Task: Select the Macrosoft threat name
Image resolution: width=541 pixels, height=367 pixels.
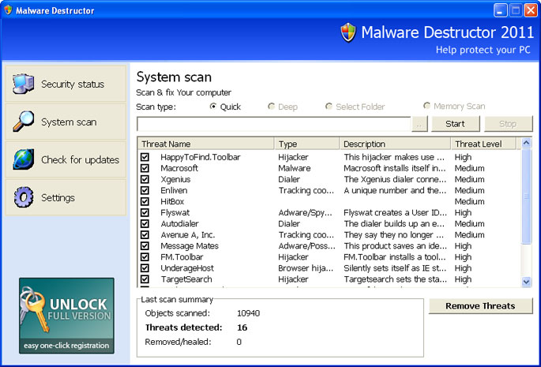Action: (179, 168)
